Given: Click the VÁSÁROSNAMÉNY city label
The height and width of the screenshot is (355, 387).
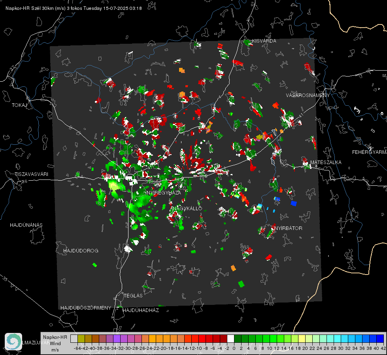Looking at the screenshot, I should [308, 95].
